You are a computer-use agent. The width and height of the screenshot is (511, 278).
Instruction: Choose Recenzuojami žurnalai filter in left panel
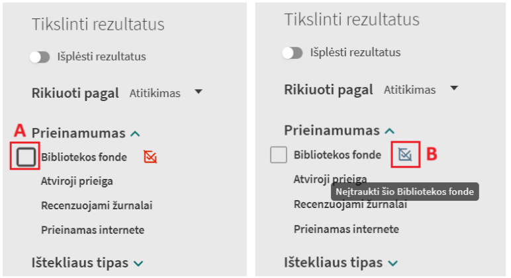(x=97, y=205)
